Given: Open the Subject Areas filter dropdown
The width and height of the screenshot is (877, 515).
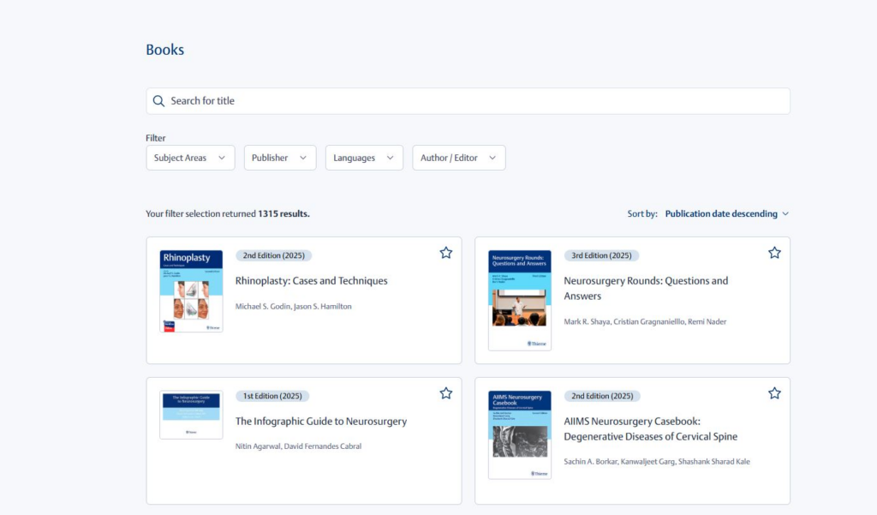Looking at the screenshot, I should [x=190, y=158].
